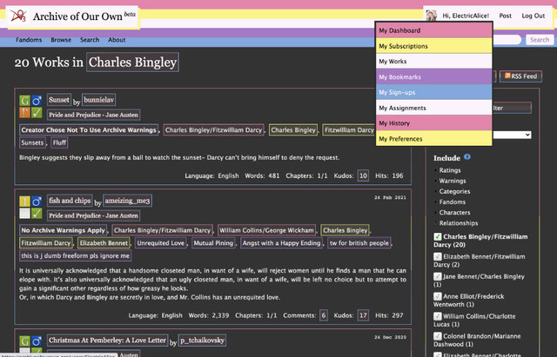Click the Post link in header
Screen dimensions: 557x357
tap(505, 16)
